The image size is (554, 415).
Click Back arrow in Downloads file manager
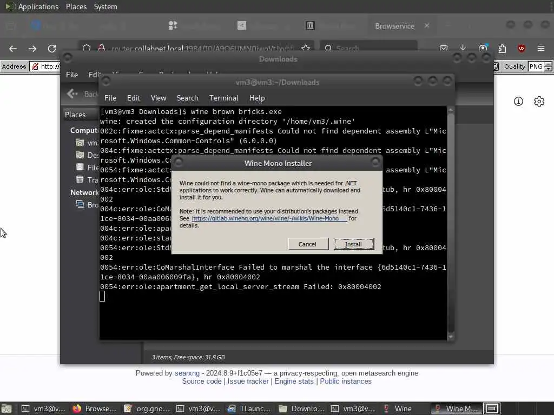click(72, 93)
